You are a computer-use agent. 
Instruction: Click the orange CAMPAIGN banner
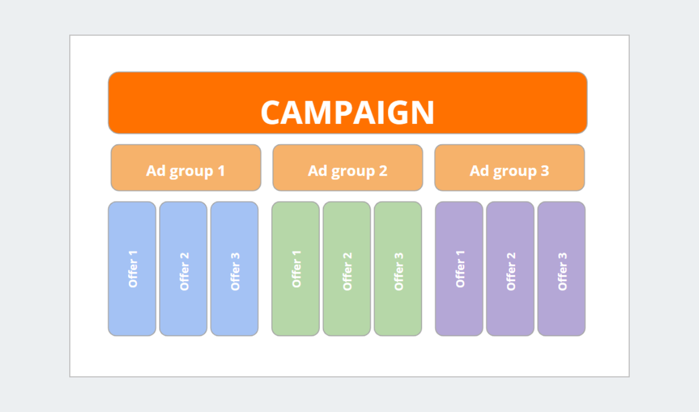click(x=348, y=103)
